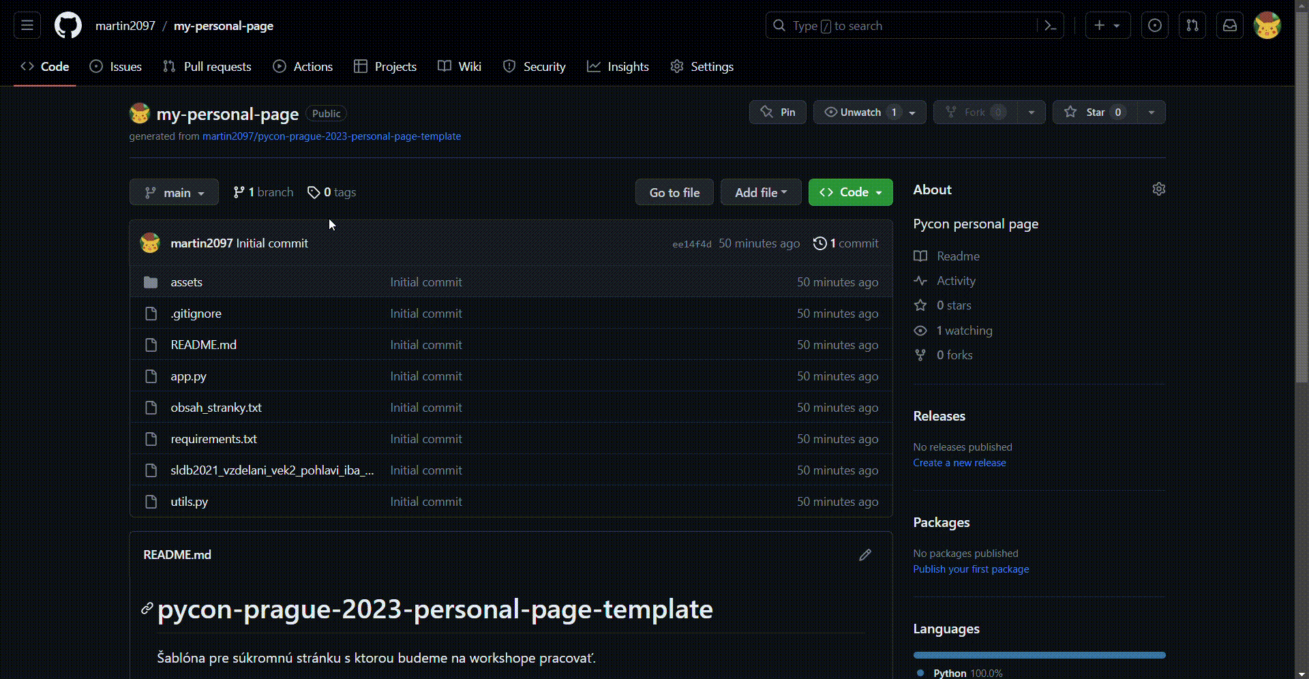Expand the star lists dropdown arrow
The height and width of the screenshot is (679, 1309).
click(x=1152, y=112)
